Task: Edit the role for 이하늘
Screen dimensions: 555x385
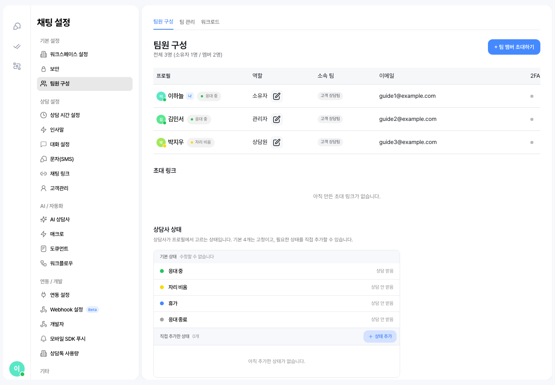Action: [x=277, y=96]
